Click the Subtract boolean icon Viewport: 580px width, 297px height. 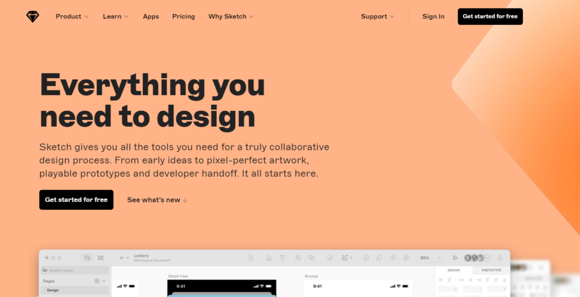coord(379,258)
